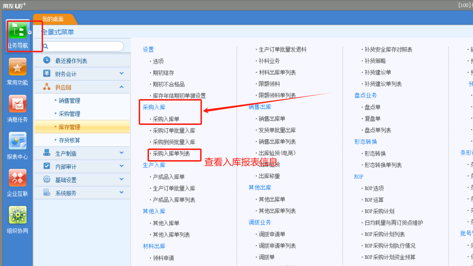Expand the 生产制造 chevron
The height and width of the screenshot is (266, 473).
(x=121, y=153)
